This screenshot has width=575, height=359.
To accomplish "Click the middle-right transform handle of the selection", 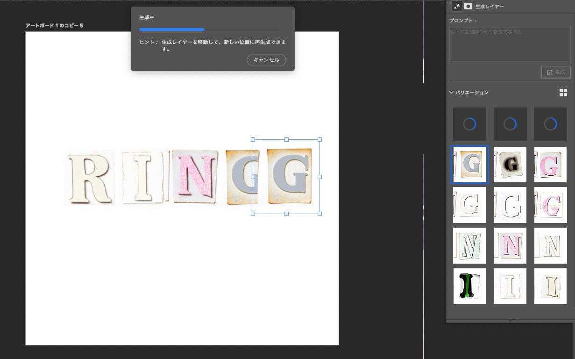I will click(320, 177).
